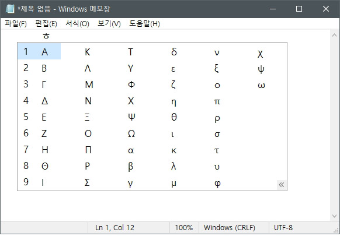Viewport: 340px width, 236px height.
Task: Select lowercase eta η candidate
Action: coord(174,102)
